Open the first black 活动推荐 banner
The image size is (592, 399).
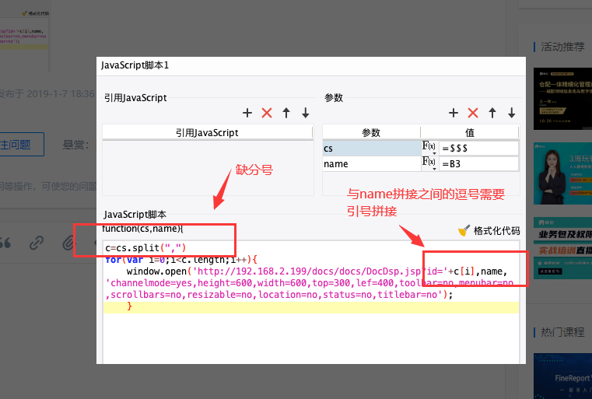562,99
